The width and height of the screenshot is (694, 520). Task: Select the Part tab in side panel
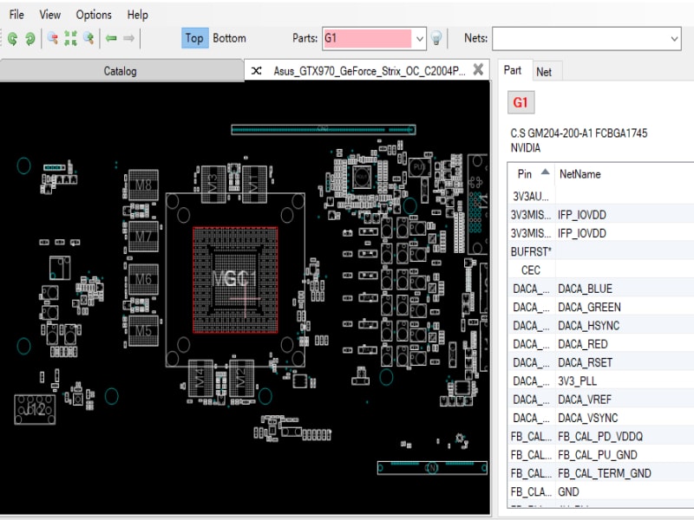tap(513, 70)
